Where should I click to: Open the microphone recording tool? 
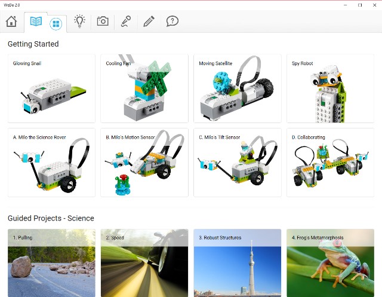[126, 22]
